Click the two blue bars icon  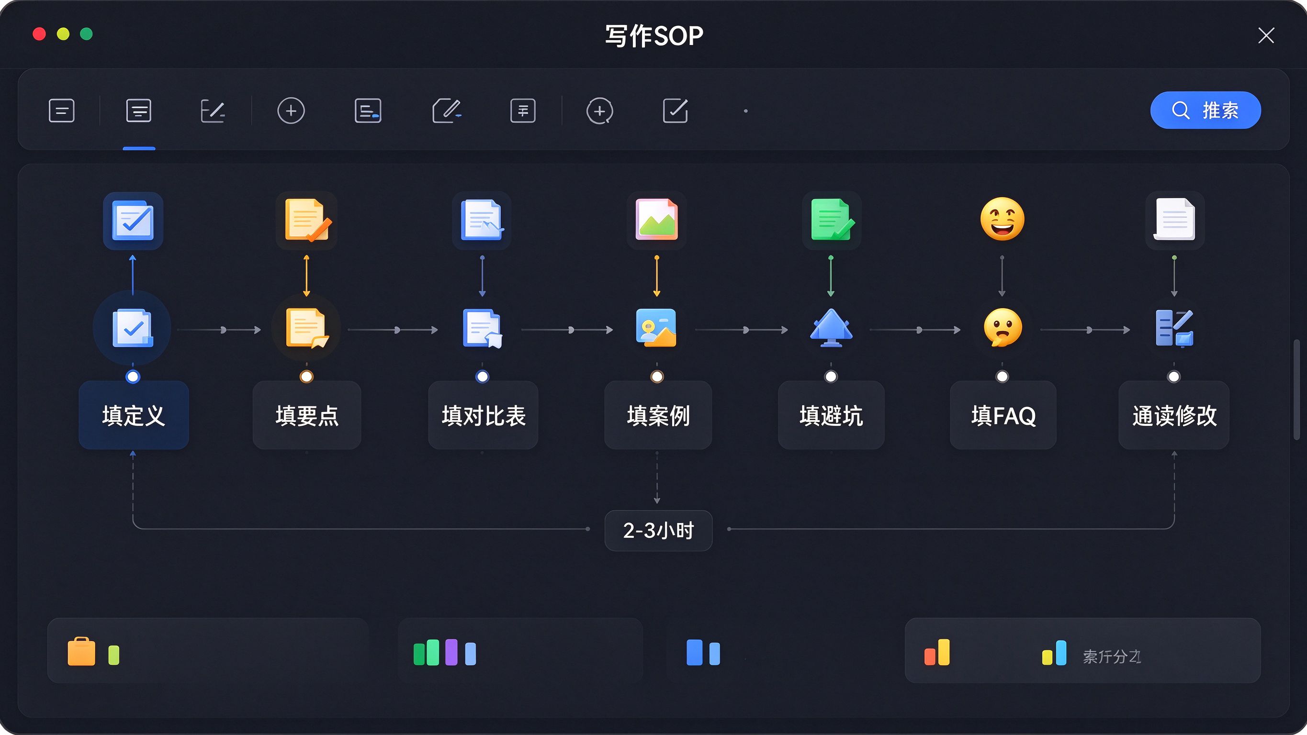point(703,652)
